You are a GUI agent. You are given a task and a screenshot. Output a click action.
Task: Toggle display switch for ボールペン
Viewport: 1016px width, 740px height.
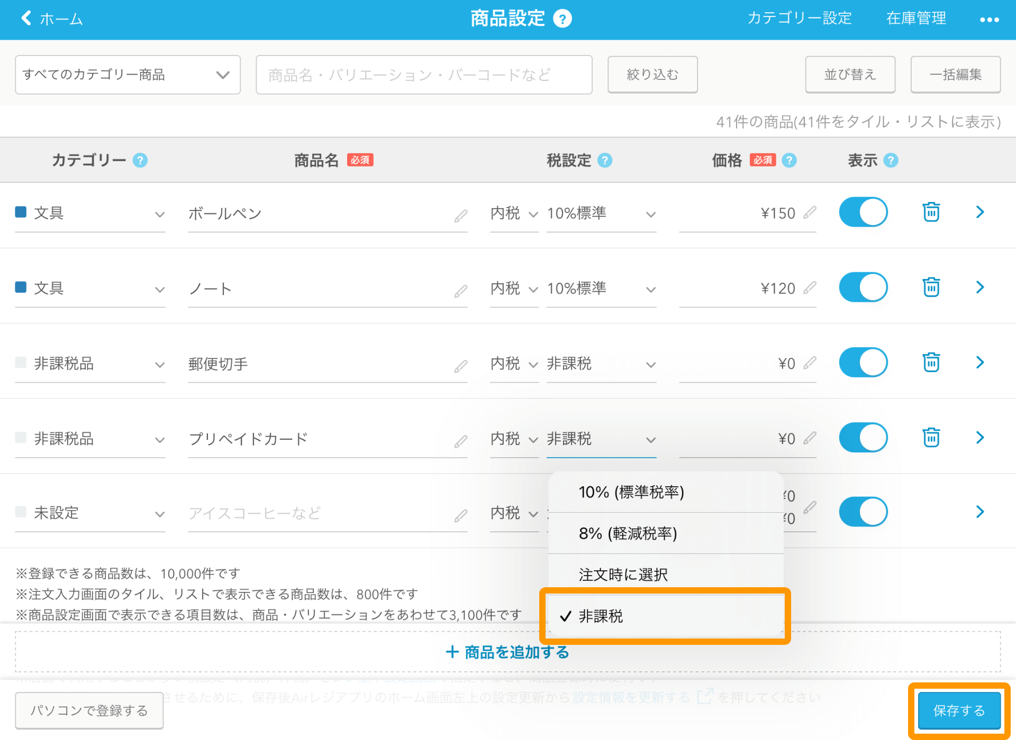click(863, 212)
